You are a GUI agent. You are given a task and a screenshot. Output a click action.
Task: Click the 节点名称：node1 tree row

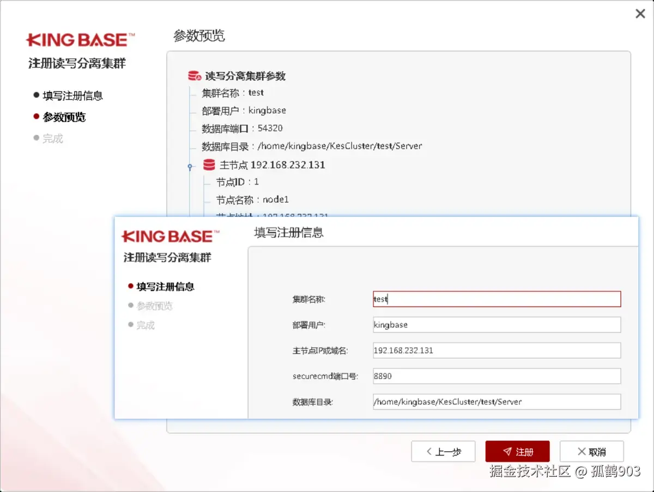click(x=252, y=200)
